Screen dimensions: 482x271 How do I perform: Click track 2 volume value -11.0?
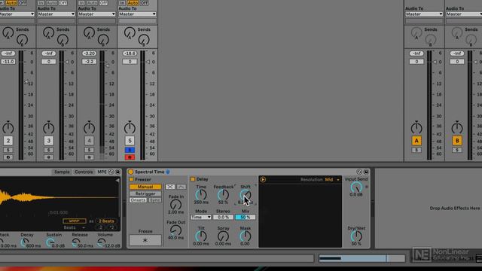[x=8, y=62]
